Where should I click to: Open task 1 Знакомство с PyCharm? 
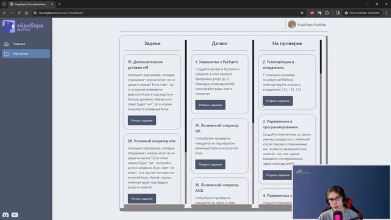[x=210, y=105]
